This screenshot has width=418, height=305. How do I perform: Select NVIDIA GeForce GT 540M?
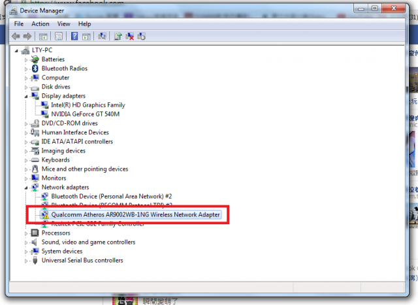click(86, 114)
